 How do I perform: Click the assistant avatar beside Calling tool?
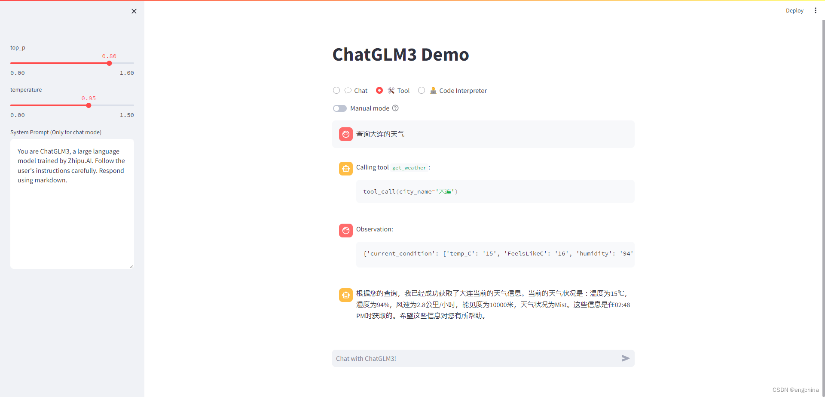346,169
